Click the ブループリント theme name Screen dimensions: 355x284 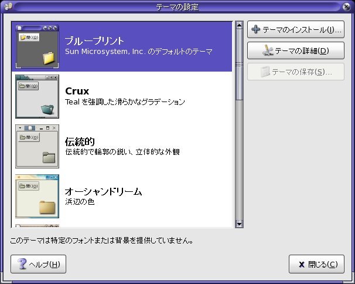pos(94,41)
